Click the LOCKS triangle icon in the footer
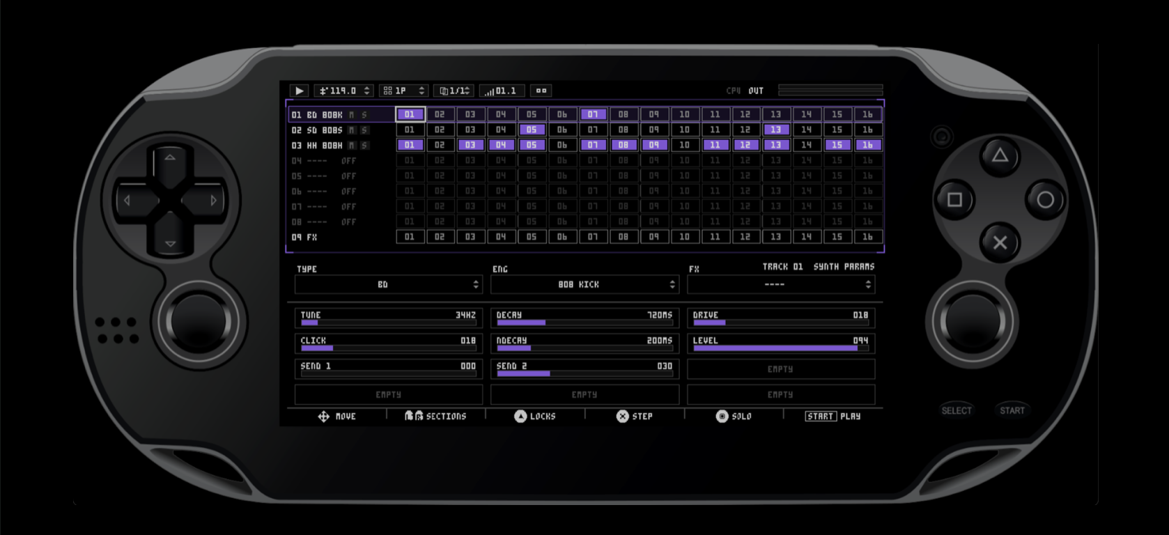The image size is (1169, 535). pyautogui.click(x=520, y=416)
